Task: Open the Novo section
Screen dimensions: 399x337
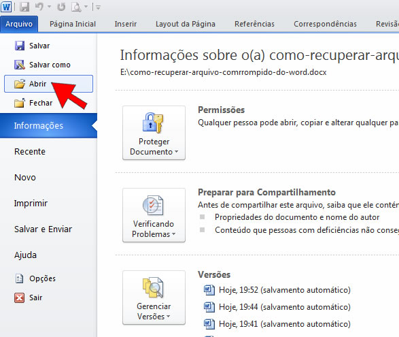Action: [25, 178]
